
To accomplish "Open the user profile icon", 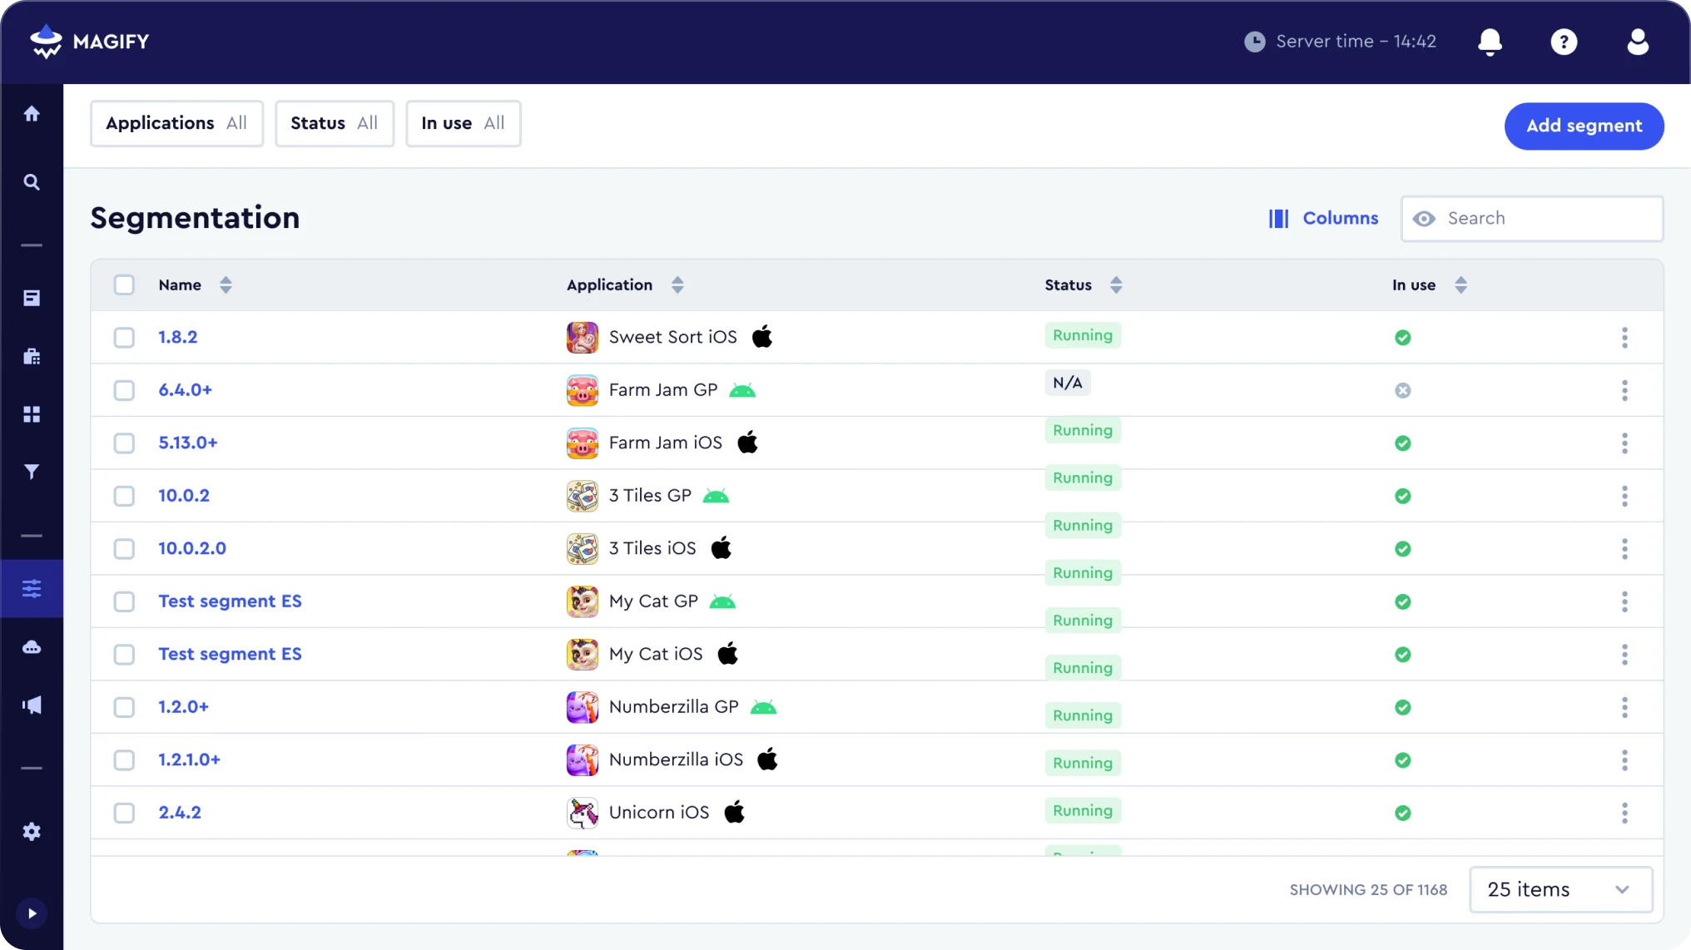I will coord(1637,42).
